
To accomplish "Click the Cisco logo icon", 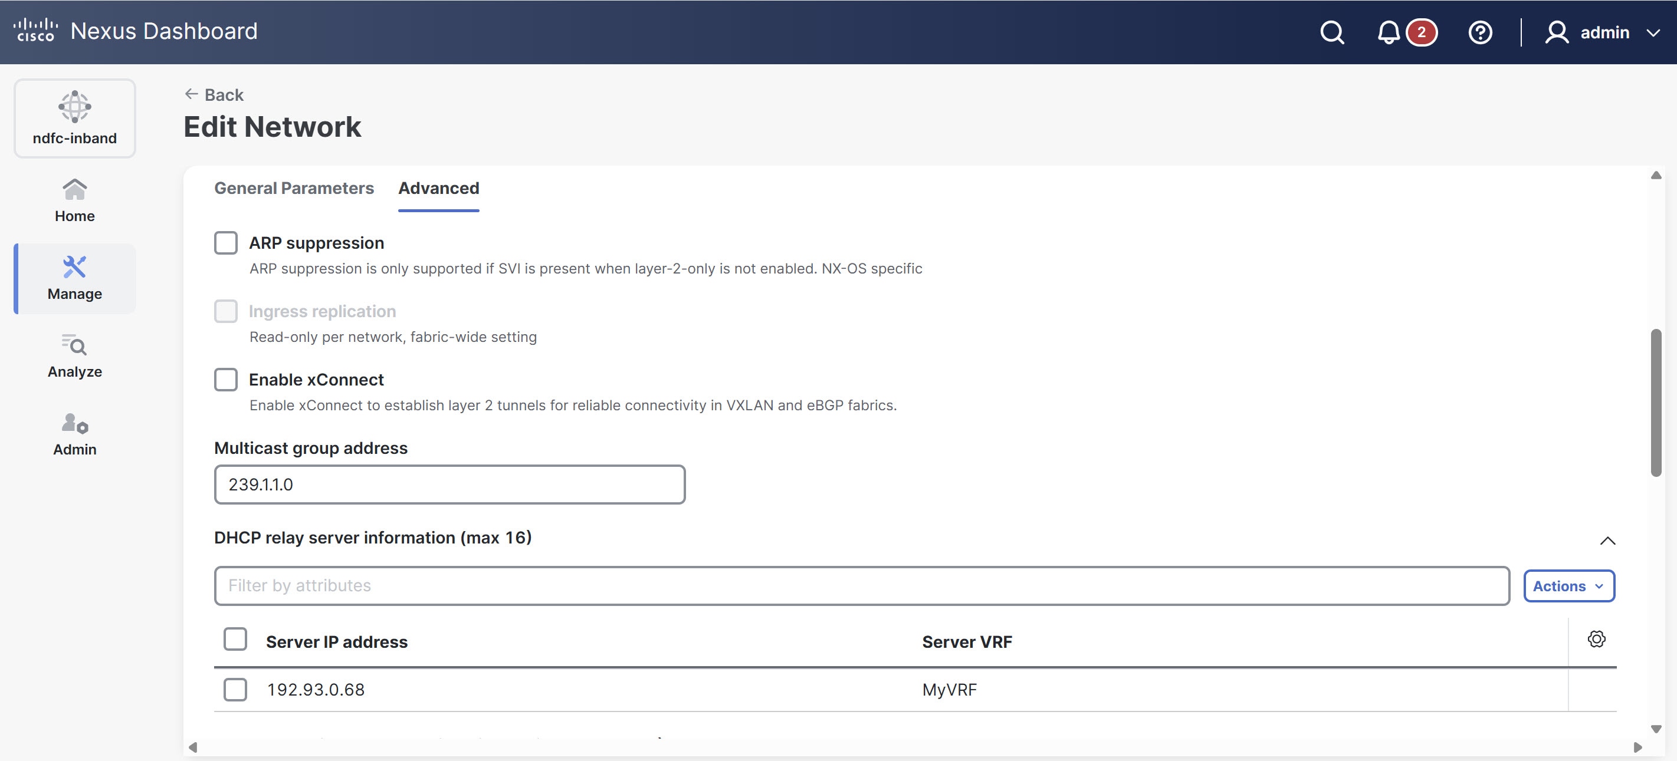I will coord(36,31).
